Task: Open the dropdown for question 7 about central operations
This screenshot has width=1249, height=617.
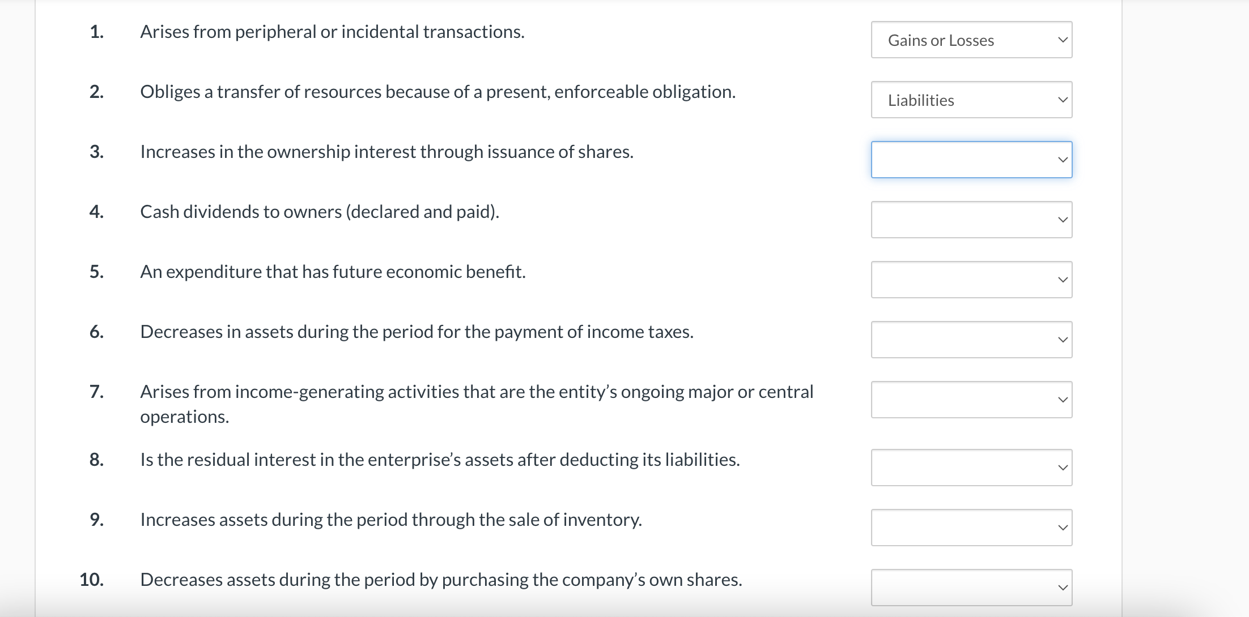Action: tap(970, 399)
